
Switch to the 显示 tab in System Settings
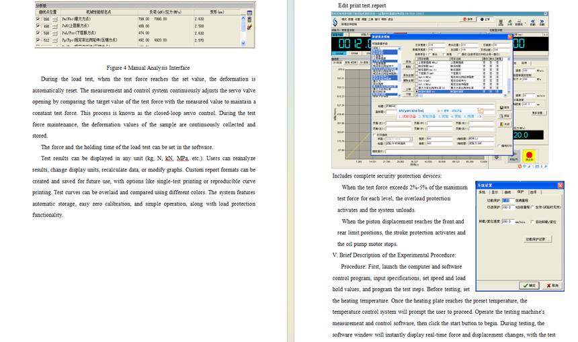pos(495,192)
